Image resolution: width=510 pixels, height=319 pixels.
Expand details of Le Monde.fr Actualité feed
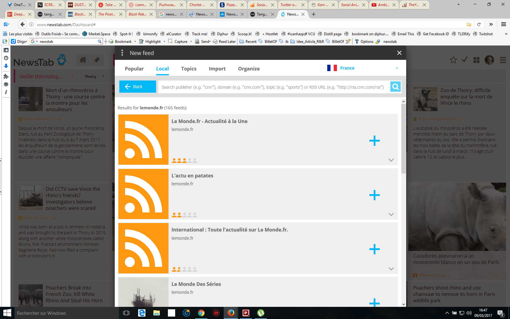(x=391, y=160)
